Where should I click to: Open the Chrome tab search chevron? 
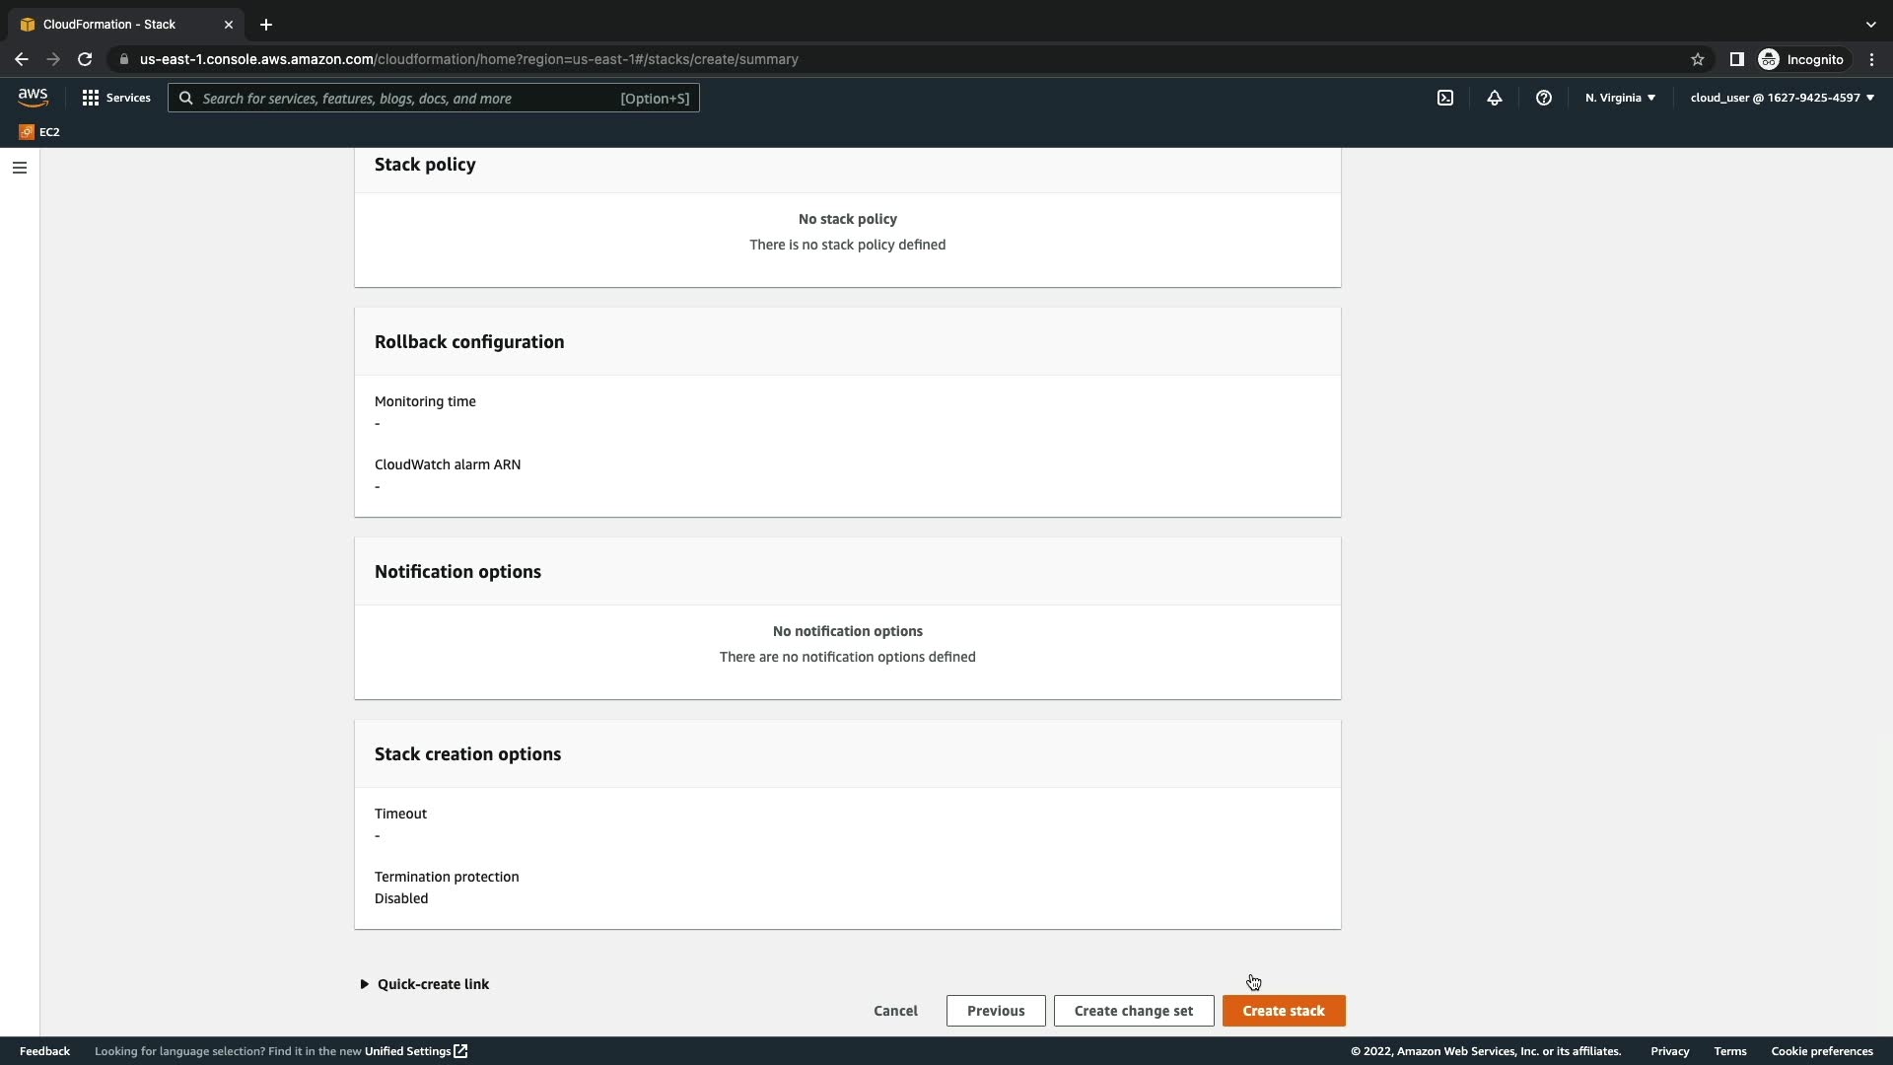click(1870, 24)
